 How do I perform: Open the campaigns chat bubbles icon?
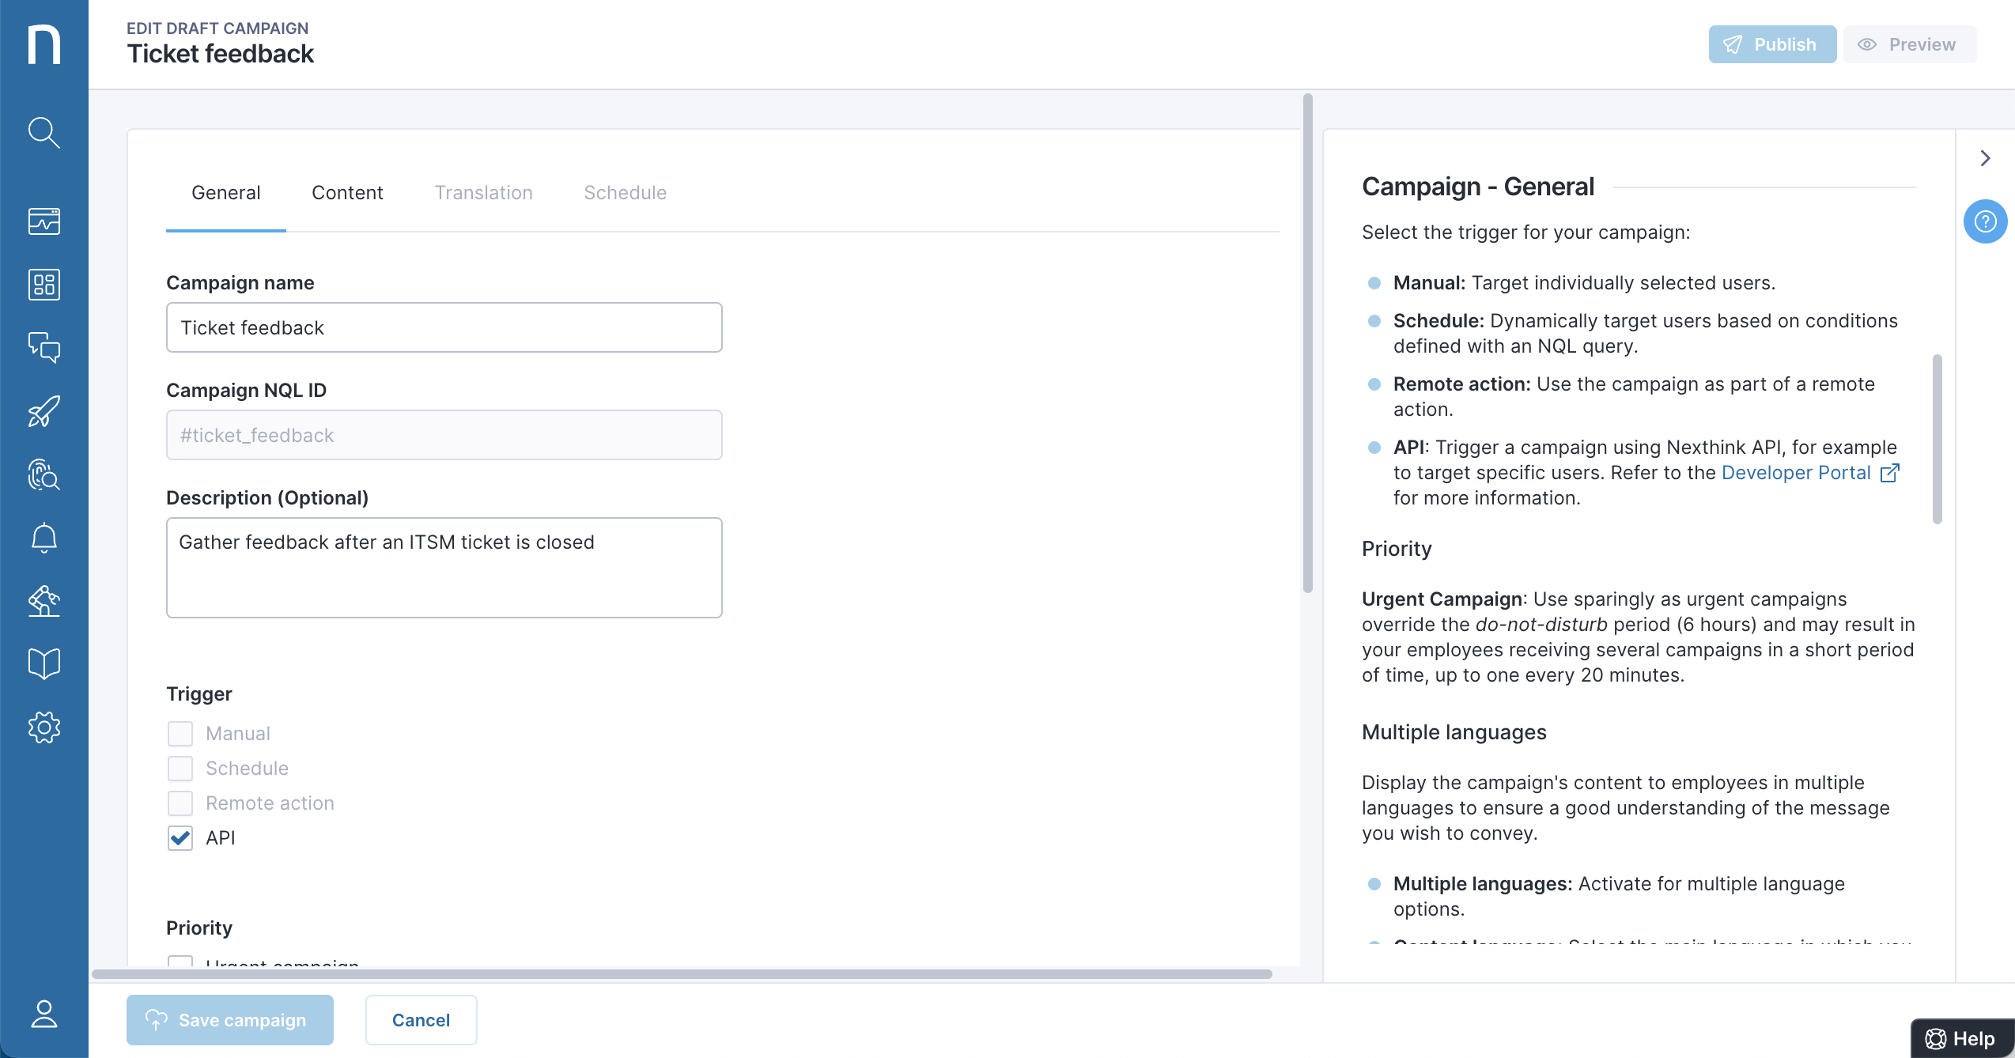[43, 348]
